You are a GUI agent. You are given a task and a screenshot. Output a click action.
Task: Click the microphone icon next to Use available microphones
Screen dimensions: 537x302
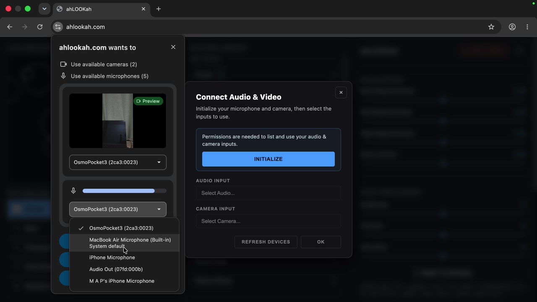click(x=63, y=76)
